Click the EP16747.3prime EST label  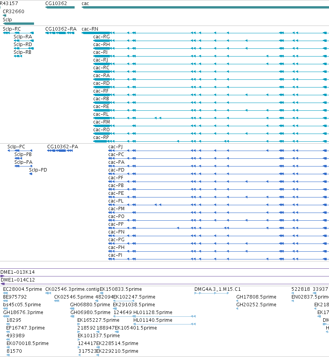click(26, 328)
